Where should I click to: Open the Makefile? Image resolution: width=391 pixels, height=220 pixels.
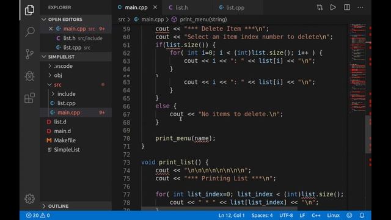coord(76,140)
